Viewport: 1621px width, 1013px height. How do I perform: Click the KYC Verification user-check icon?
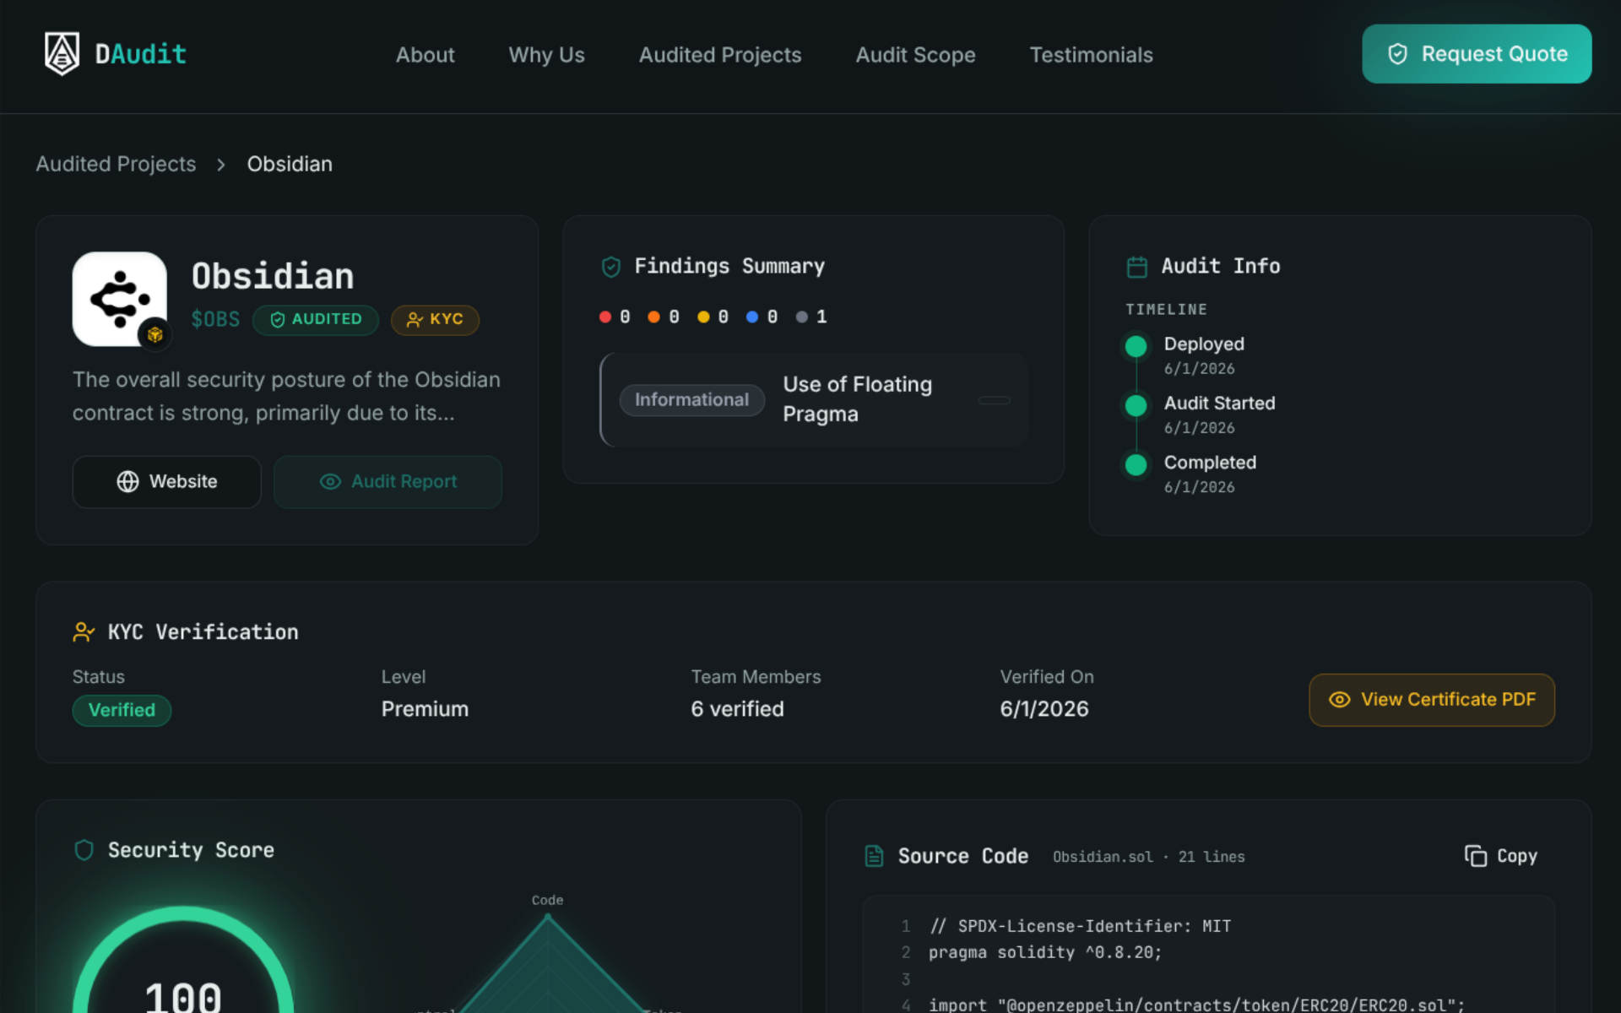[84, 632]
